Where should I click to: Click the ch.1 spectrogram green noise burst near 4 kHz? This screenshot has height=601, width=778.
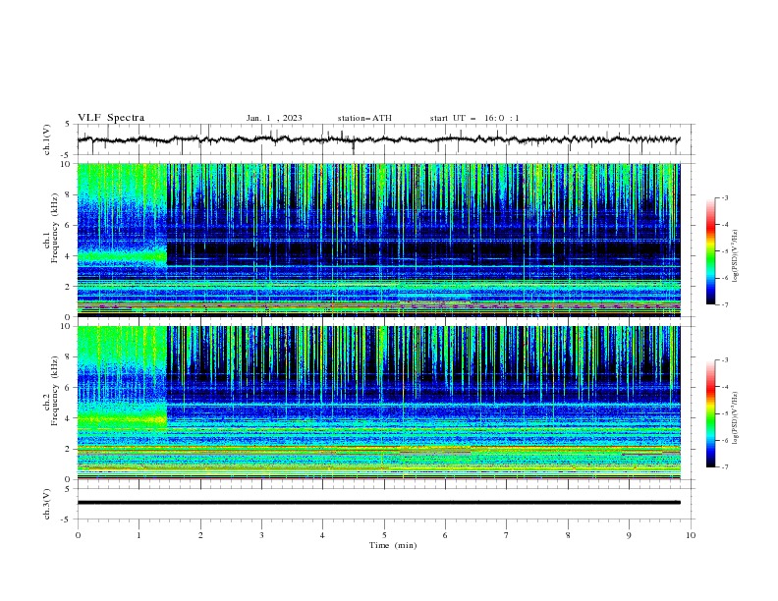[x=122, y=256]
